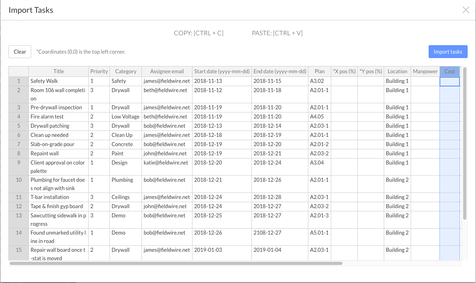Click the Fire alarm test cell
Screen dimensions: 476x283
pos(58,116)
